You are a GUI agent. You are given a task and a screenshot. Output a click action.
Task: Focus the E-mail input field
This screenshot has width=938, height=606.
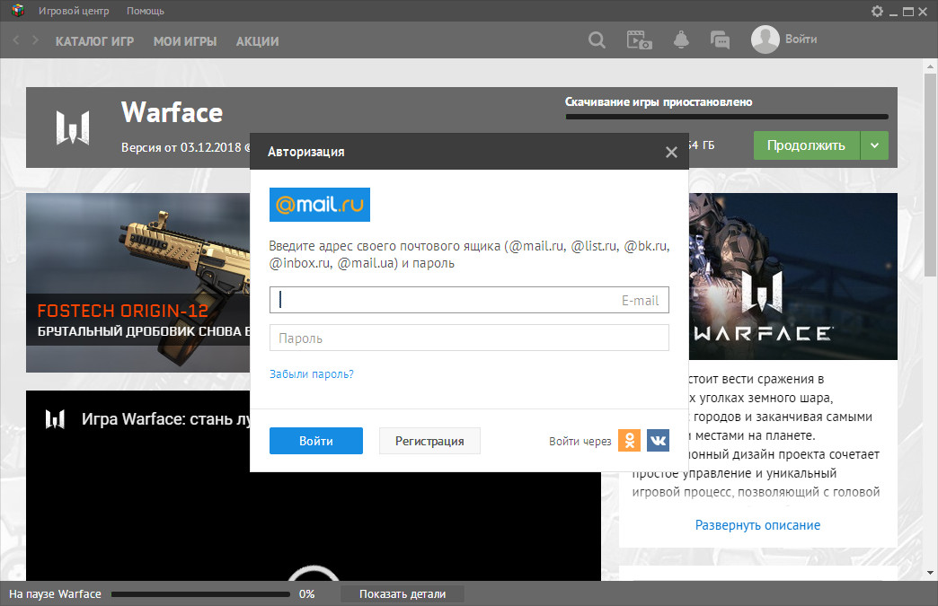point(469,300)
